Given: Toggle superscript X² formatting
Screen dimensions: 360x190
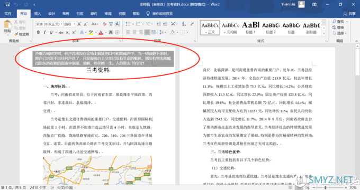Looking at the screenshot, I should [74, 33].
